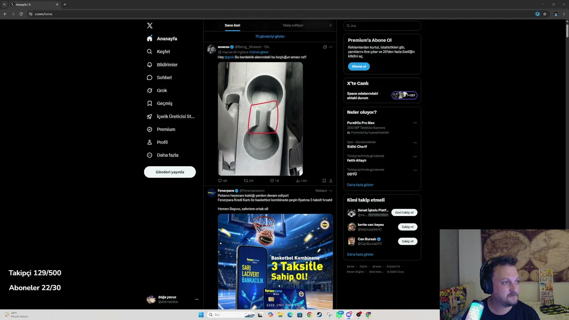This screenshot has width=569, height=320.
Task: Open Grok from the sidebar
Action: pyautogui.click(x=157, y=90)
